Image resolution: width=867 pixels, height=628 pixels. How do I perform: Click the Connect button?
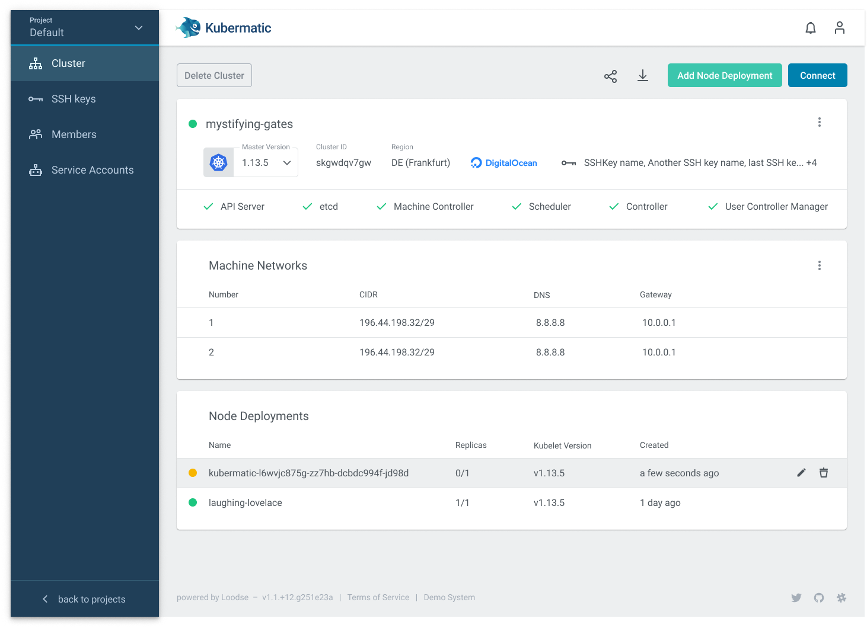pyautogui.click(x=817, y=75)
